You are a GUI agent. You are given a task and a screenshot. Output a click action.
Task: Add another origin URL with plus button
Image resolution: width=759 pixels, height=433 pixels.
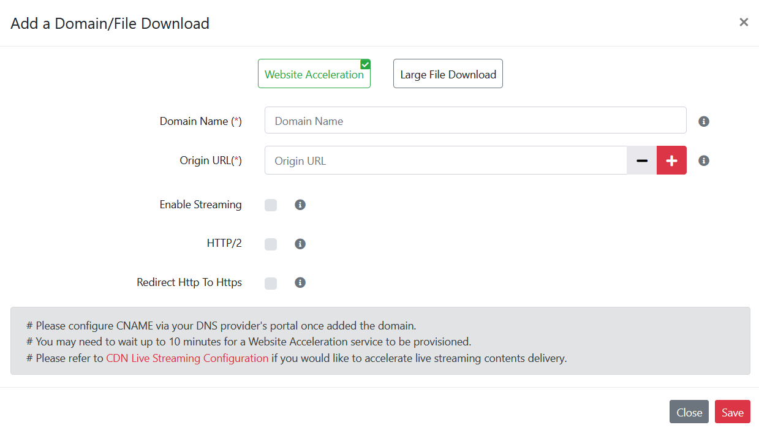click(x=671, y=160)
